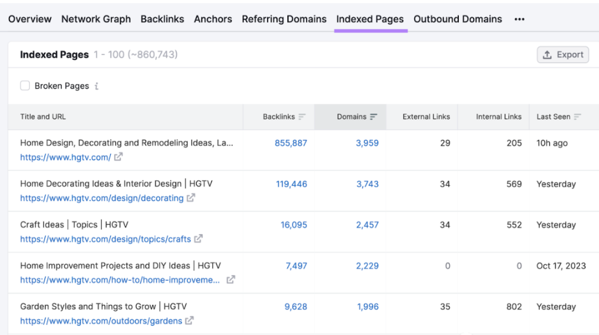Switch to the Anchors tab
Screen dimensions: 599x335
213,19
